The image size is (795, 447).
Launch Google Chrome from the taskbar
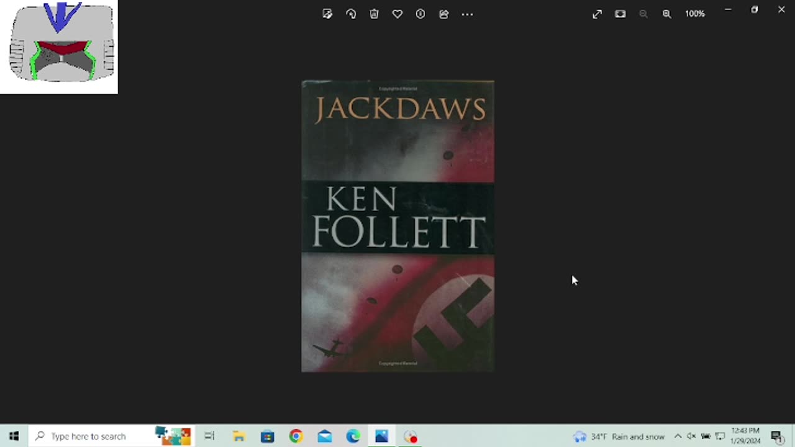296,436
